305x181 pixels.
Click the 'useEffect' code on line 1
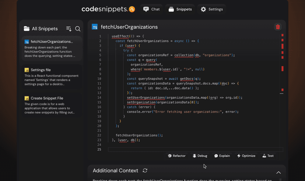coord(120,36)
